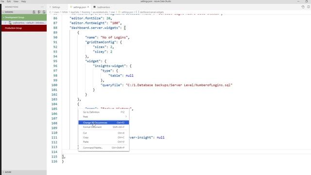The image size is (311, 175).
Task: Click the "table": null entry
Action: coord(121,76)
